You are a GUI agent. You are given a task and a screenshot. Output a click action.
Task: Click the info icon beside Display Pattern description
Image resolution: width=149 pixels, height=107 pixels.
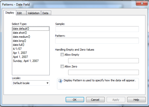(60, 81)
